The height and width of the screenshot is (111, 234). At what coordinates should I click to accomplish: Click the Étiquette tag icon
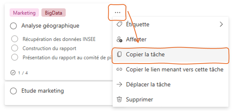[x=119, y=24]
